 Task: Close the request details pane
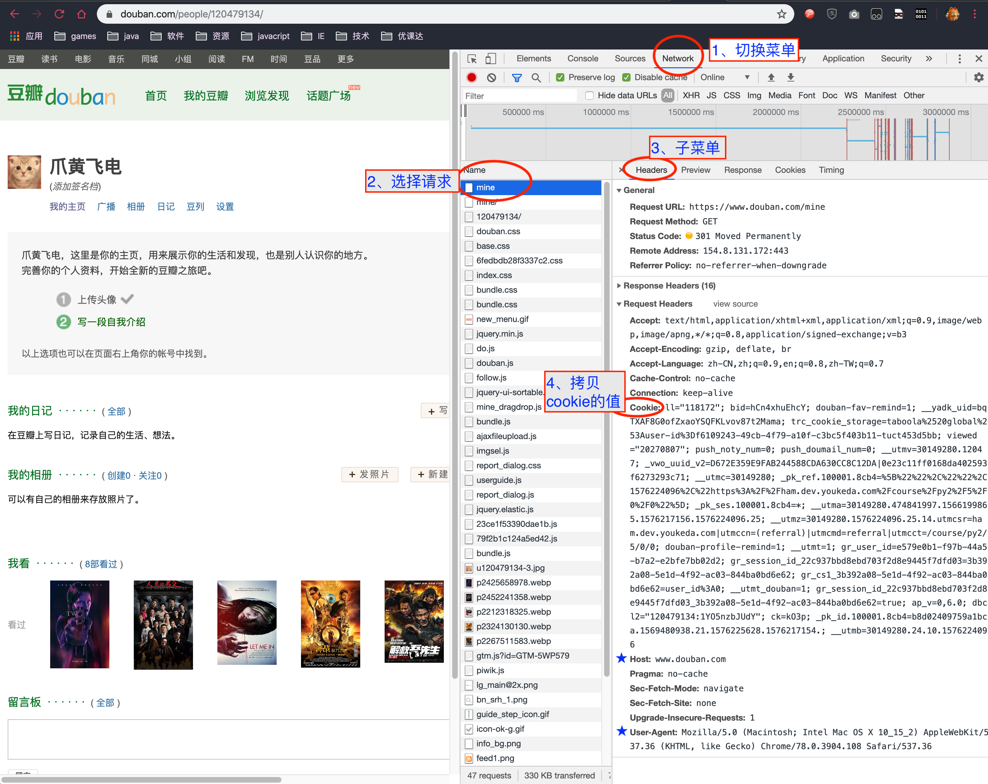click(x=620, y=170)
